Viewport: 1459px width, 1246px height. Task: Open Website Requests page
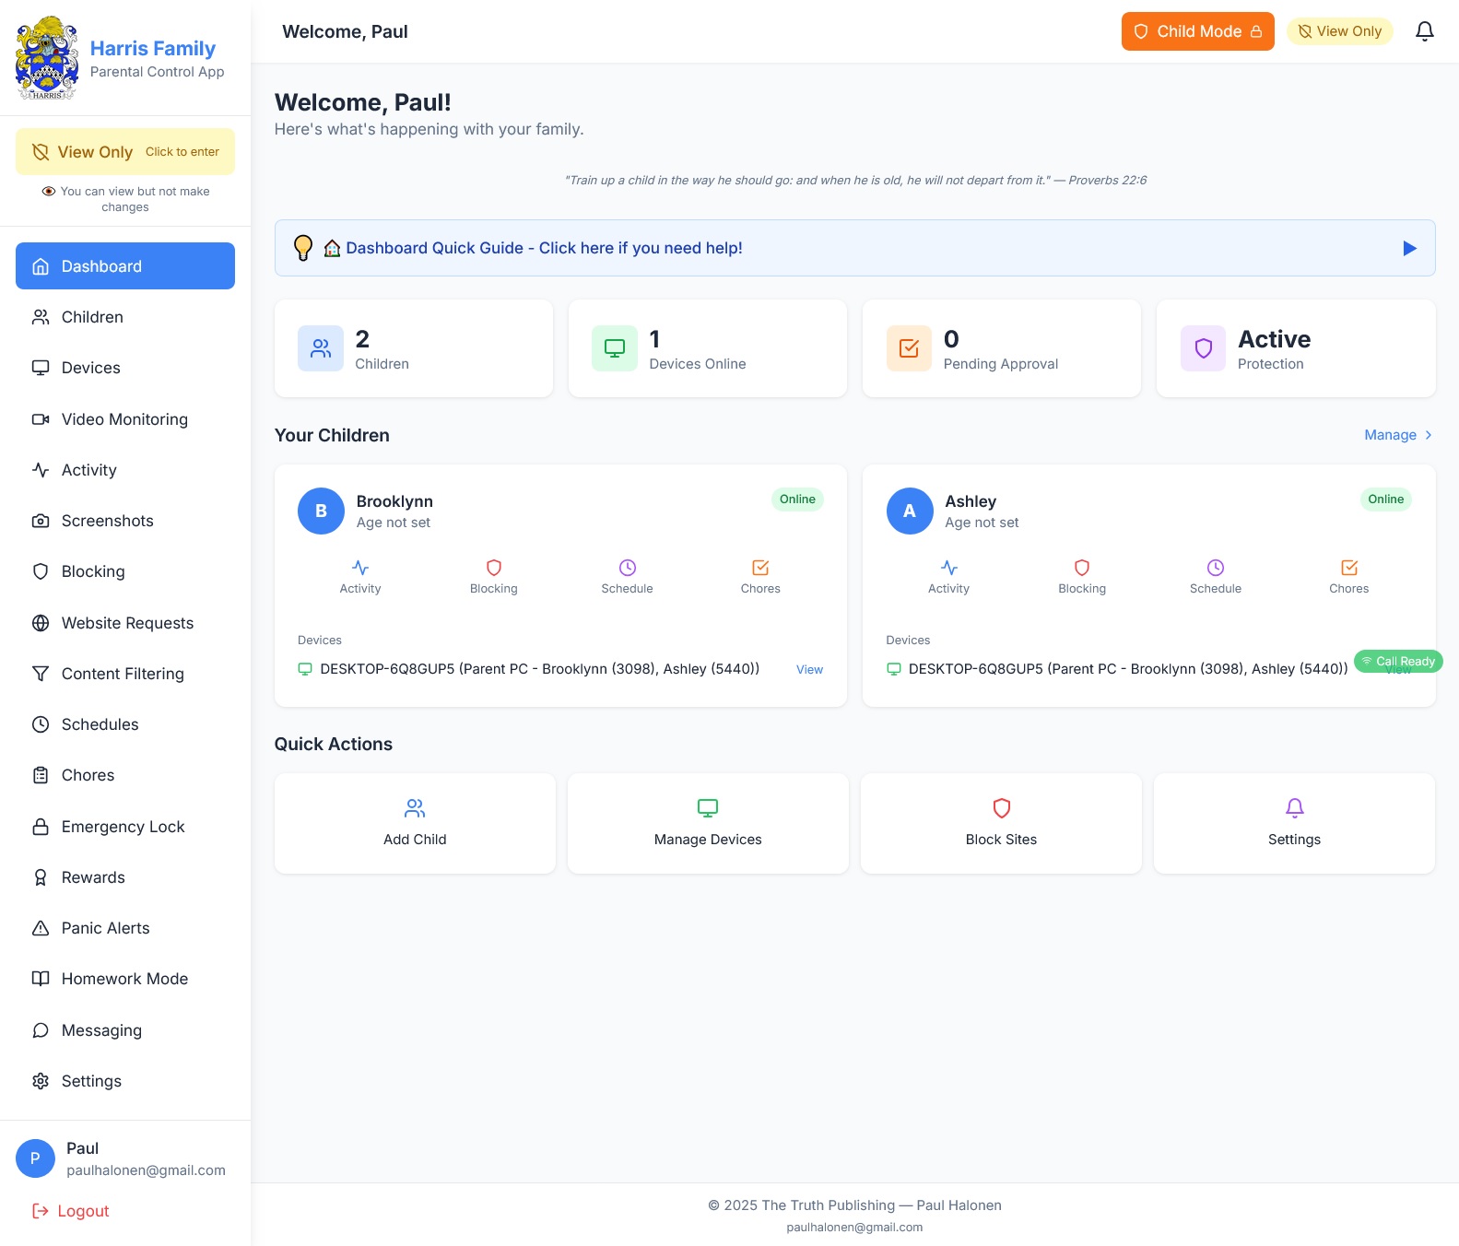pyautogui.click(x=125, y=623)
